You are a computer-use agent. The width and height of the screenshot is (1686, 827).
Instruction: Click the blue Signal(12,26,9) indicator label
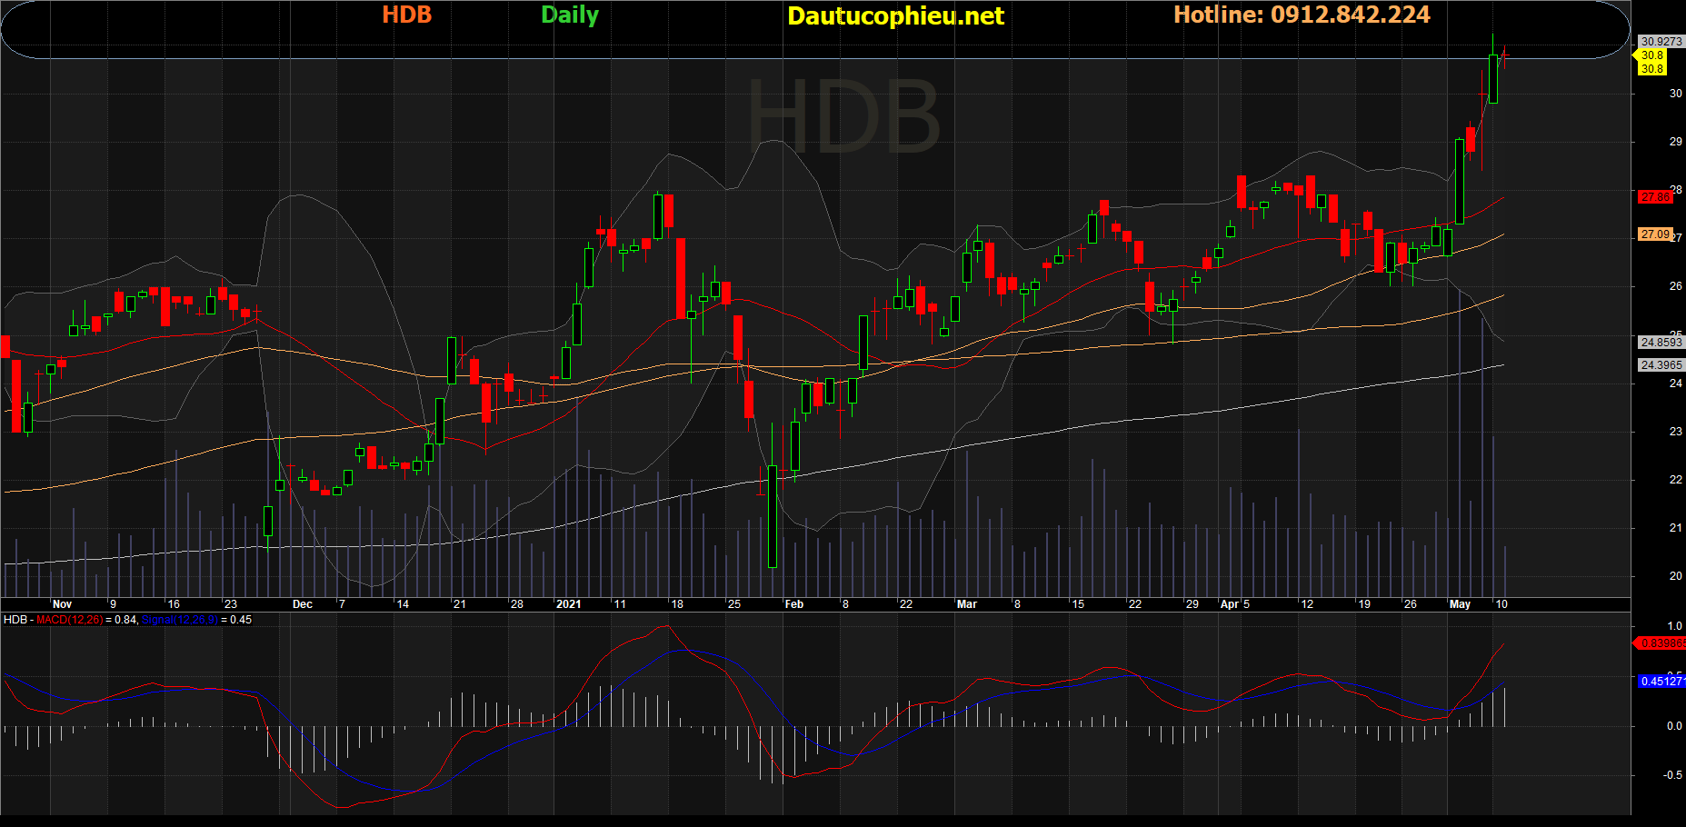[x=180, y=620]
